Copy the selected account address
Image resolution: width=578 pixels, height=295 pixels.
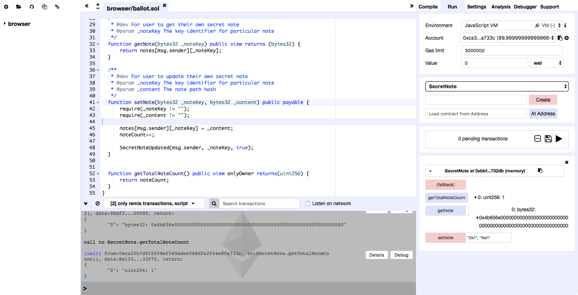pos(560,38)
